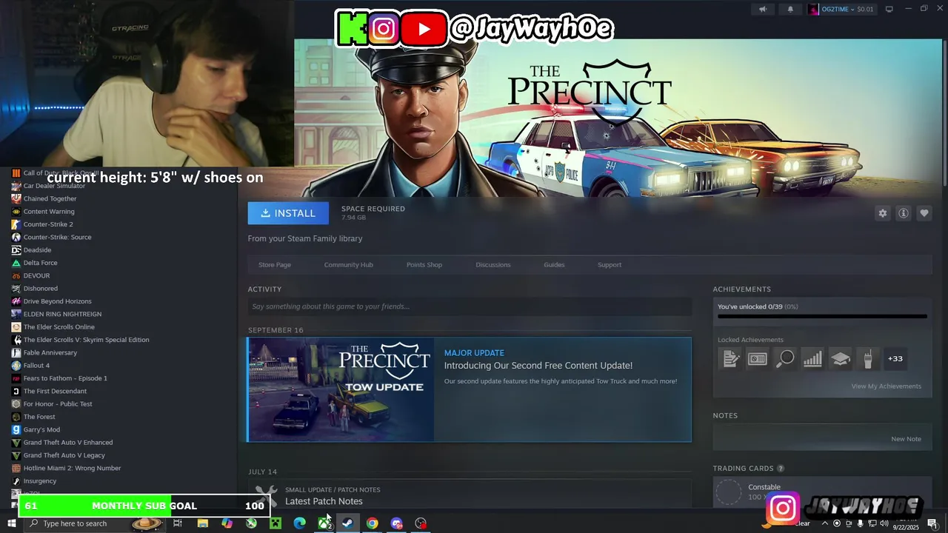Click the +33 more achievements tile
The height and width of the screenshot is (533, 948).
(x=895, y=359)
